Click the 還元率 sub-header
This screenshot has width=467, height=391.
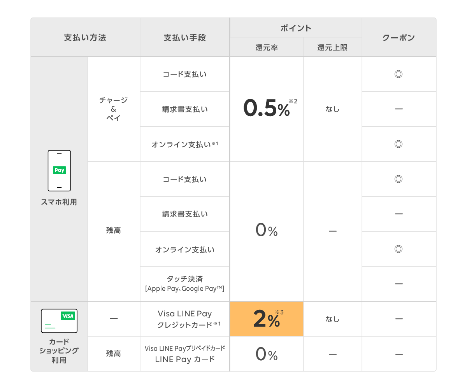(267, 47)
